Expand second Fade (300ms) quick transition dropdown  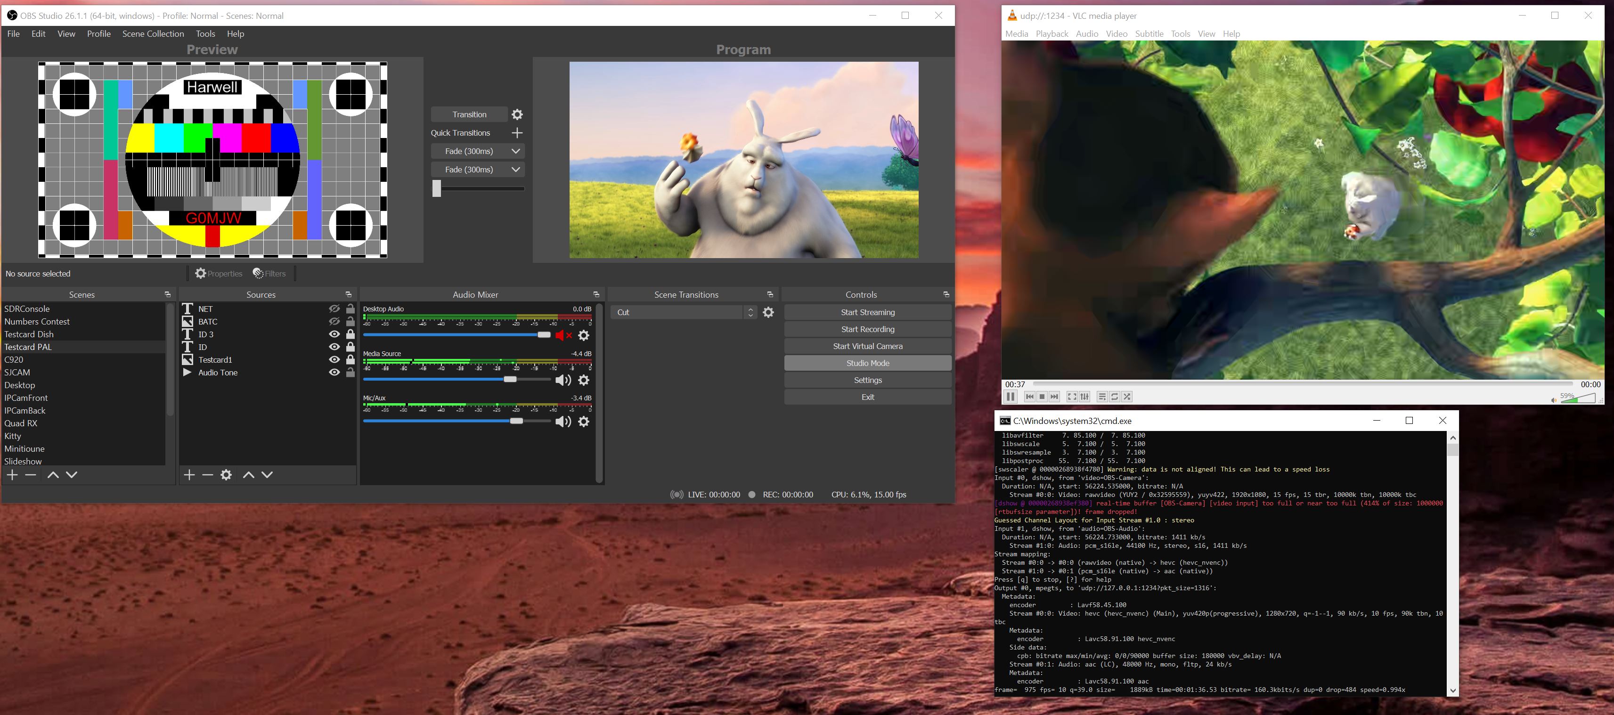point(516,170)
